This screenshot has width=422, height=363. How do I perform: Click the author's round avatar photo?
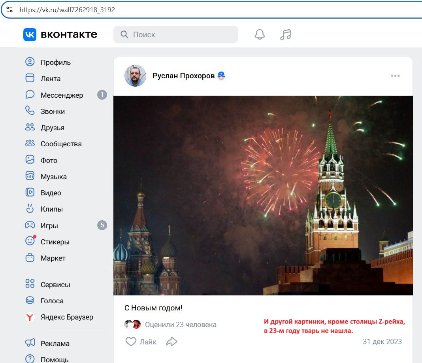pyautogui.click(x=136, y=76)
